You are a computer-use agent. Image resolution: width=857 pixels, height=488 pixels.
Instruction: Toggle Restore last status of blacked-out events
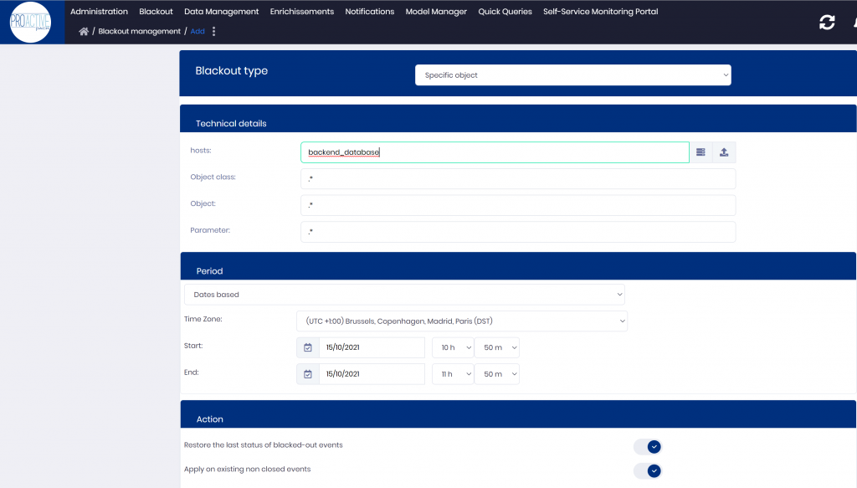[x=648, y=447]
